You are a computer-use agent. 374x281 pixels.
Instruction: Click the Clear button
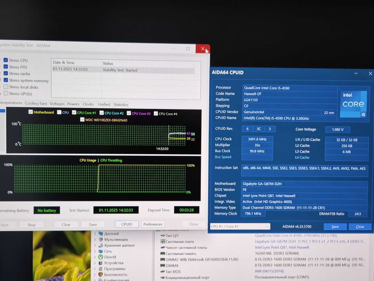[x=66, y=225]
